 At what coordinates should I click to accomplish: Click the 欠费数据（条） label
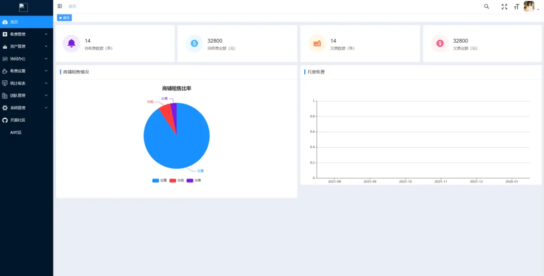[x=343, y=48]
